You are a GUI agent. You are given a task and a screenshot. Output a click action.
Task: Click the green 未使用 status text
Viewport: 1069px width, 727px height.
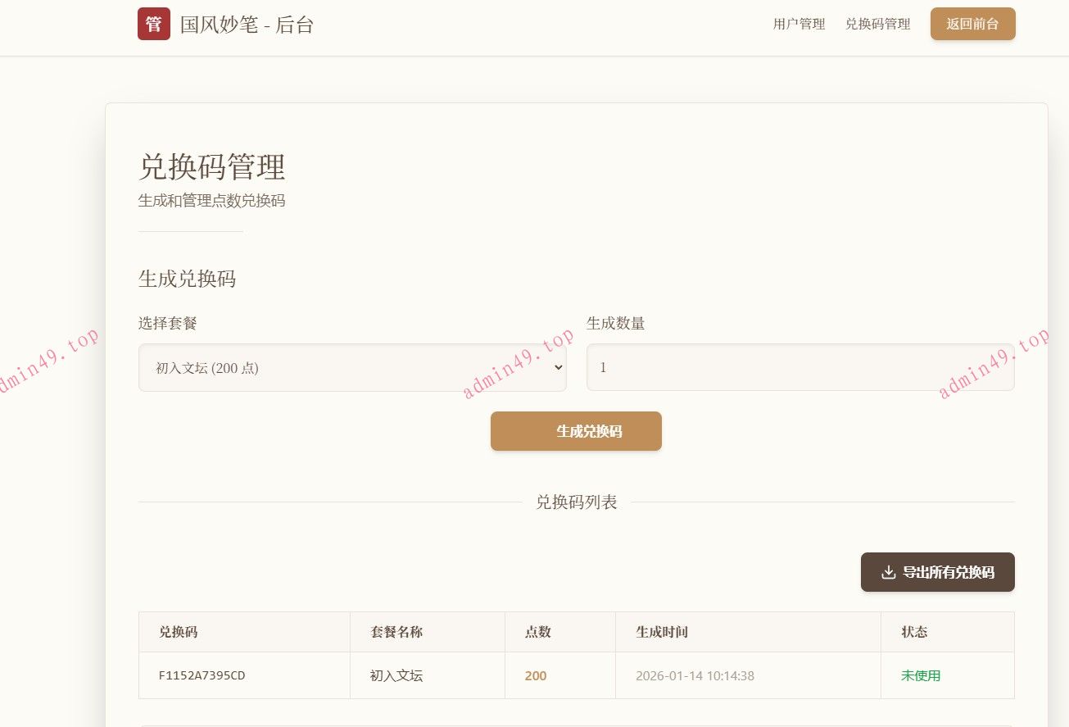pyautogui.click(x=921, y=676)
